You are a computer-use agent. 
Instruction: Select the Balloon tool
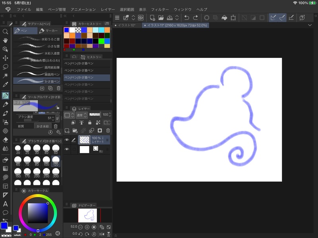click(x=5, y=213)
